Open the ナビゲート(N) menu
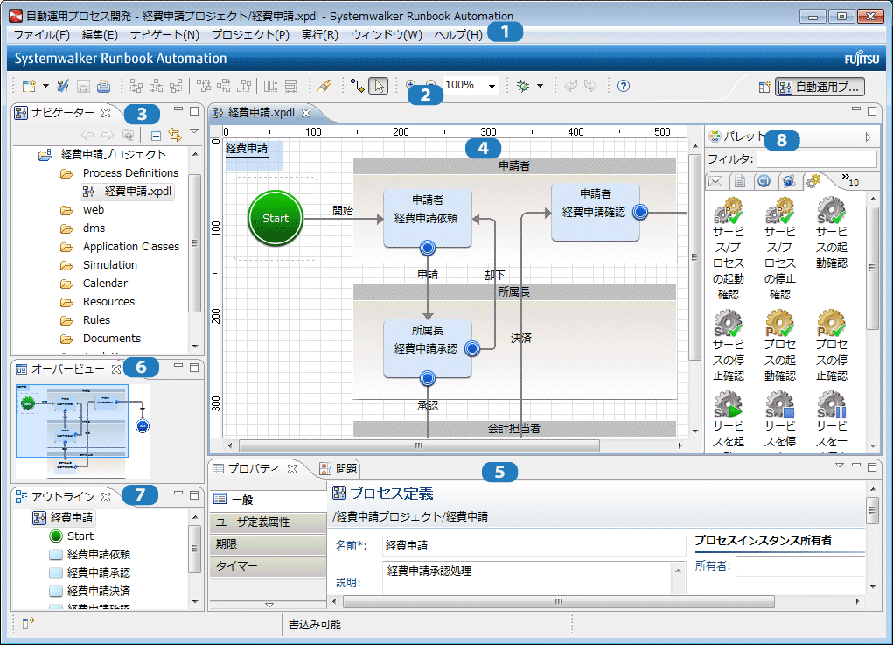The image size is (893, 645). 164,35
